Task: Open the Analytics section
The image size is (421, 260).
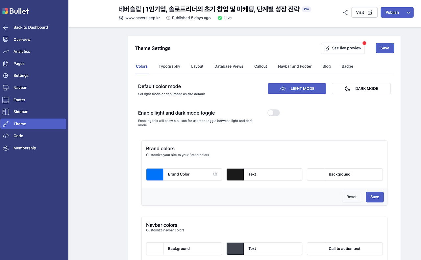Action: pyautogui.click(x=22, y=51)
